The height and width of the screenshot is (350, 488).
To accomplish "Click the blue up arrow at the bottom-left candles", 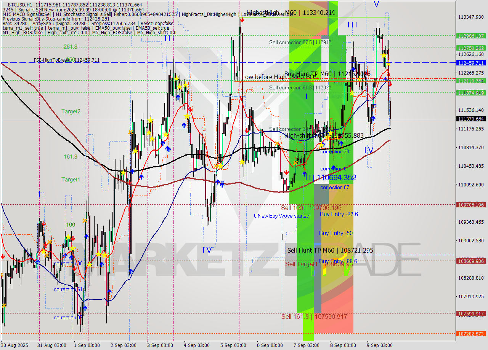I will 85,308.
